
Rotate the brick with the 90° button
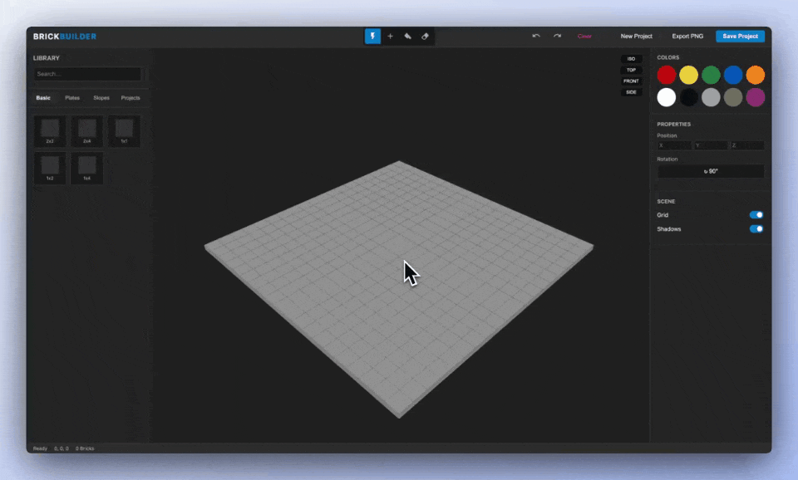pyautogui.click(x=711, y=171)
